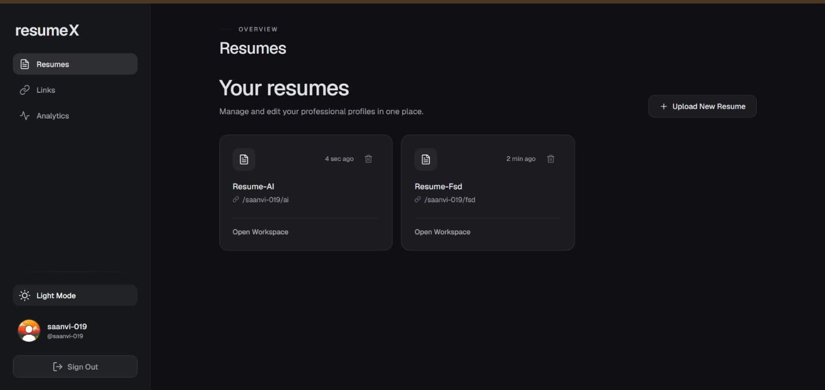The height and width of the screenshot is (390, 825).
Task: Click the OVERVIEW breadcrumb label
Action: pos(259,30)
